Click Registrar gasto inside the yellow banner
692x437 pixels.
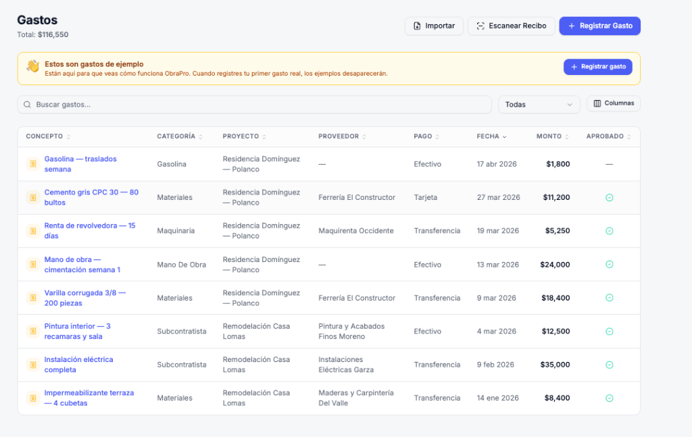coord(598,67)
